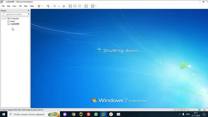Open Yandex Browser Y taskbar icon
The height and width of the screenshot is (117, 208).
coord(111,114)
